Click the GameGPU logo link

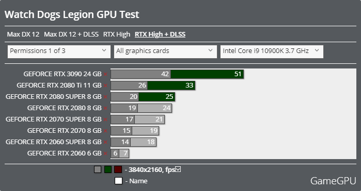click(333, 181)
